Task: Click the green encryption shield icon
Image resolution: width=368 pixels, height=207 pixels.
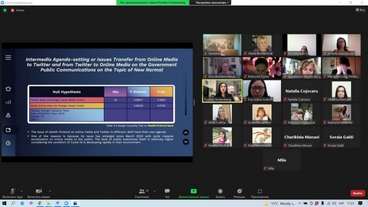Action: 5,10
